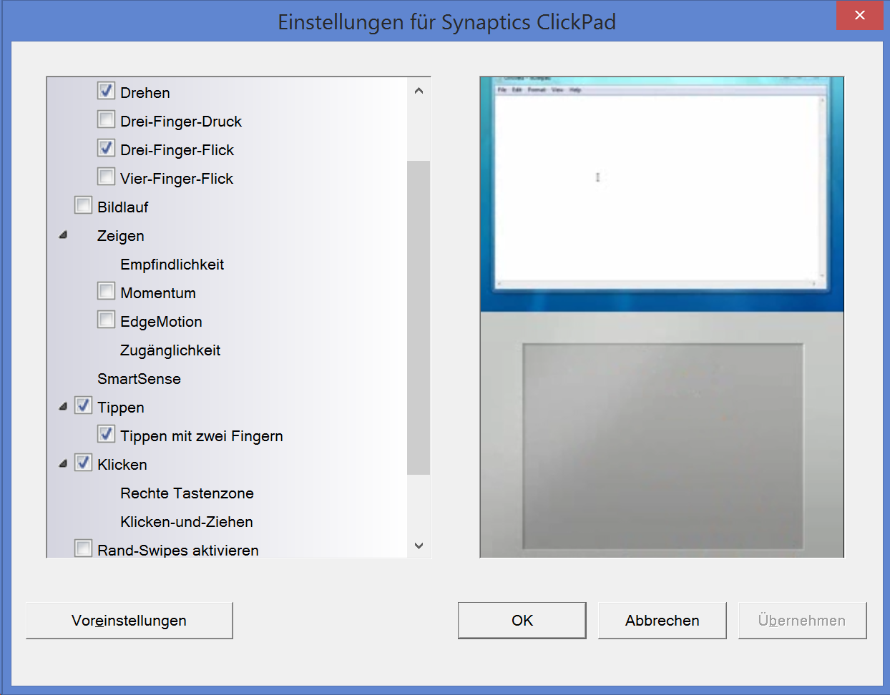Click the touchpad preview video area
This screenshot has width=890, height=695.
(662, 317)
